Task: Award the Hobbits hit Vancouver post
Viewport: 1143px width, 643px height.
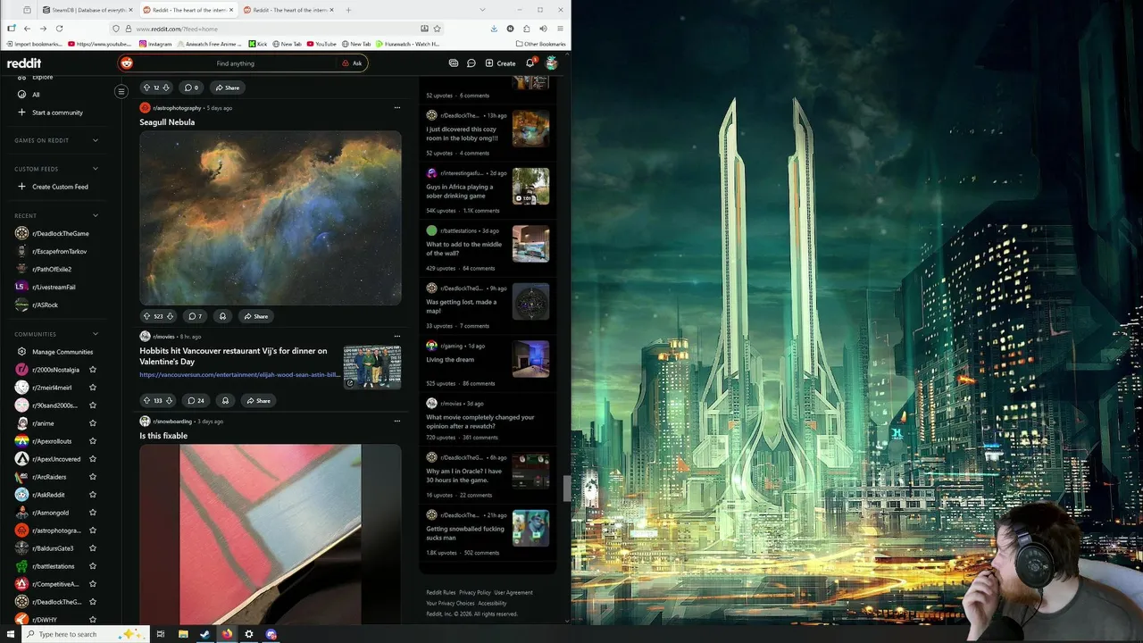Action: click(225, 400)
